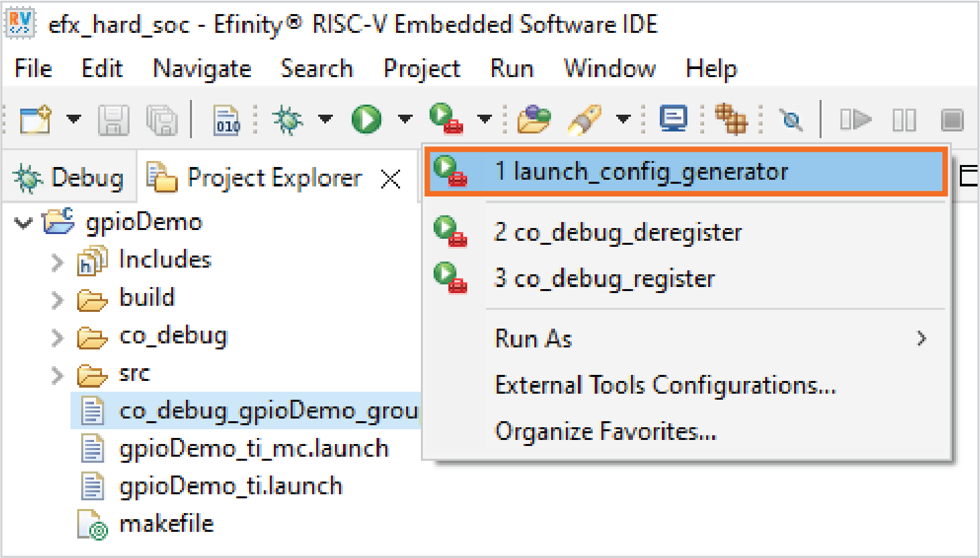Choose External Tools Configurations... option

[665, 386]
